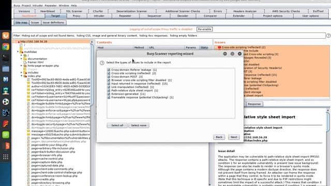Click Next in reporting wizard
Screen dimensions: 331x186
coord(234,137)
